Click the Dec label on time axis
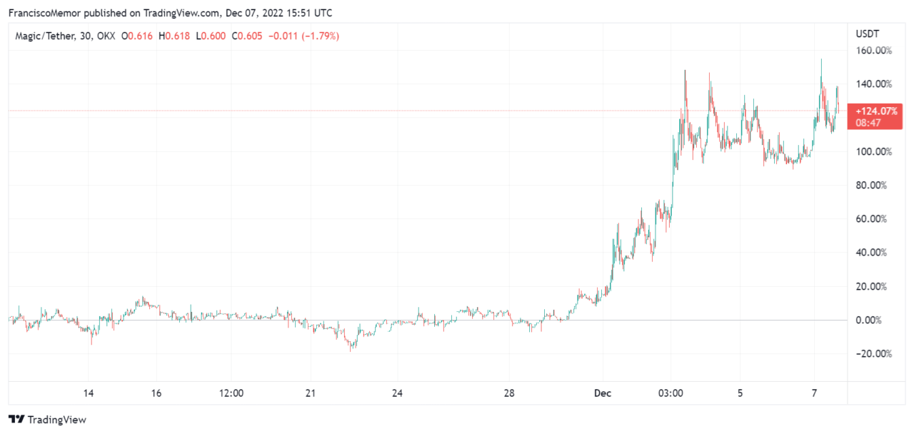Screen dimensions: 914x434 point(602,393)
